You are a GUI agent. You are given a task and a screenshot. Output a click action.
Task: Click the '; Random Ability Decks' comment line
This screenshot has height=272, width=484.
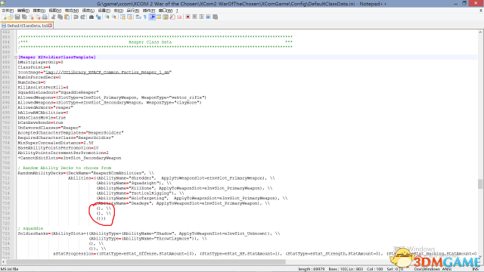click(x=64, y=168)
